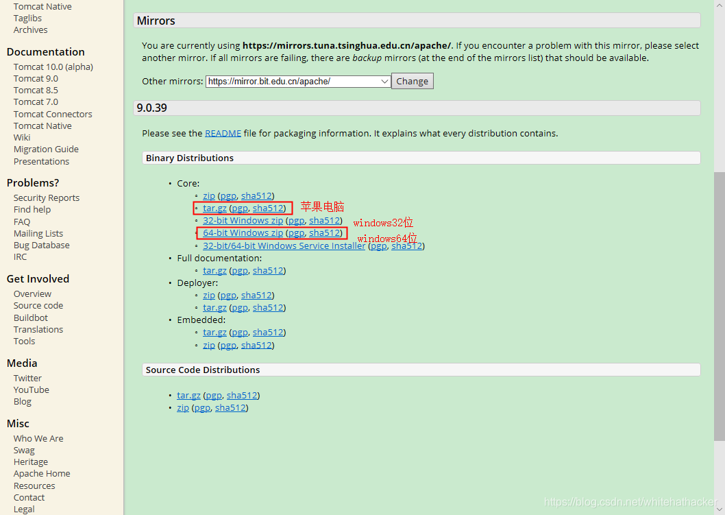
Task: Open the IRC page
Action: [x=20, y=256]
